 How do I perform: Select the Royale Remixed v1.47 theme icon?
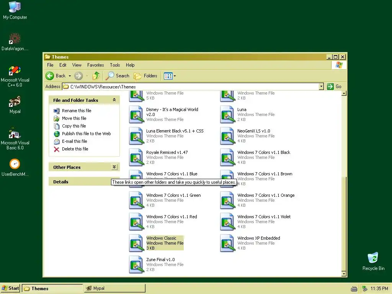point(137,157)
